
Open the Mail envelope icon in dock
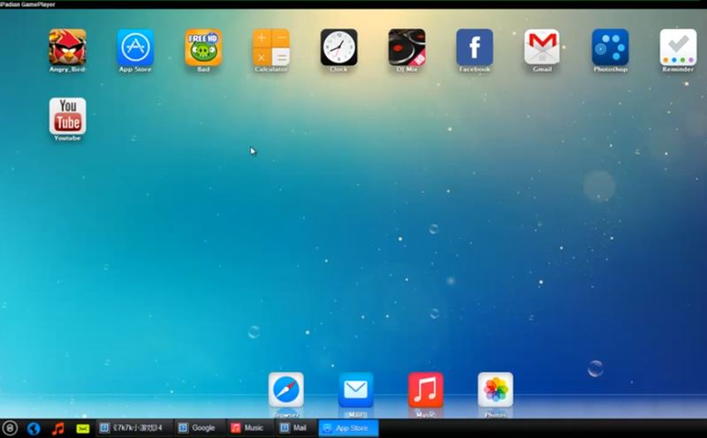tap(356, 389)
